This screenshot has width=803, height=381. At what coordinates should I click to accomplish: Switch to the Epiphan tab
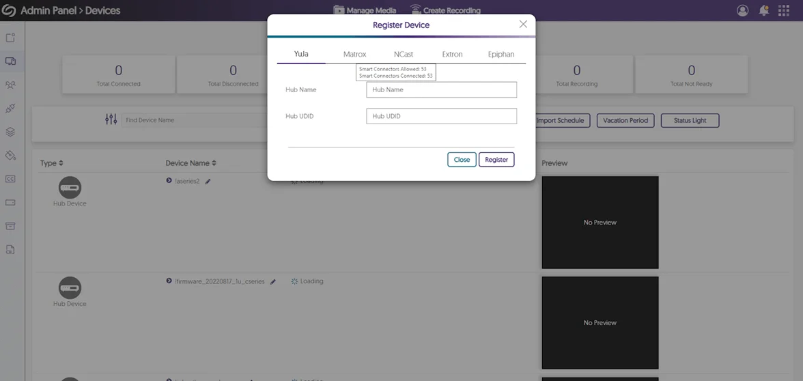click(x=501, y=54)
